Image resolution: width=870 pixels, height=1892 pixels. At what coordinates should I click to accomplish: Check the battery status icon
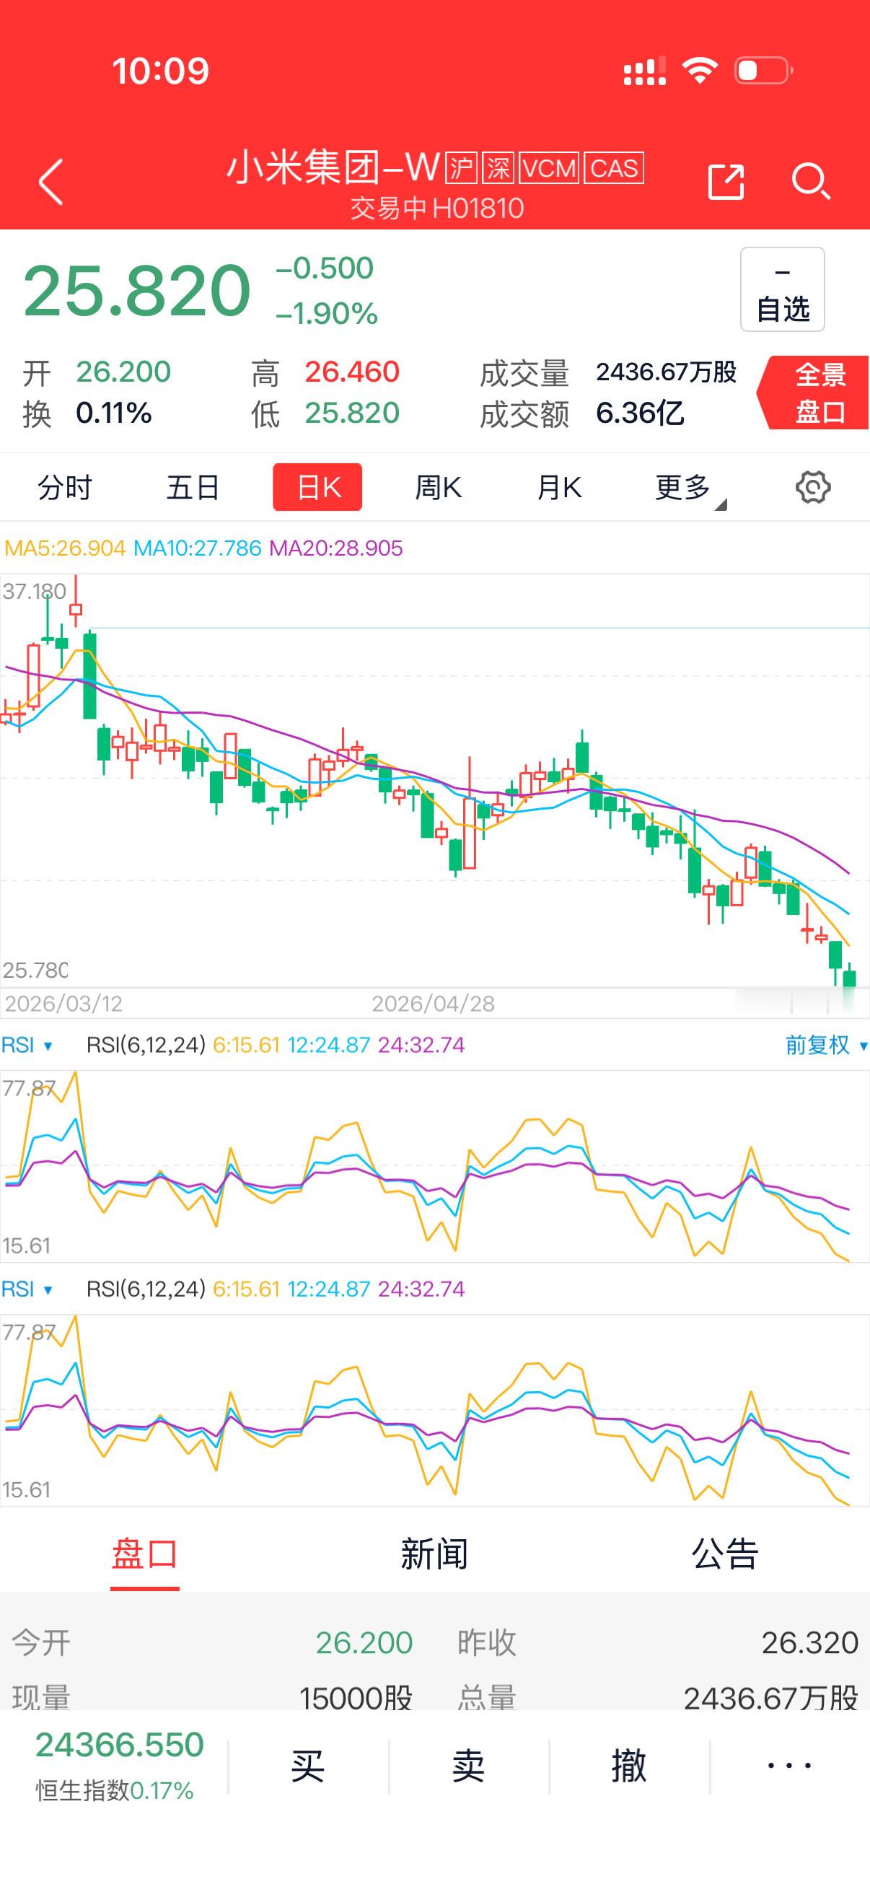[763, 71]
